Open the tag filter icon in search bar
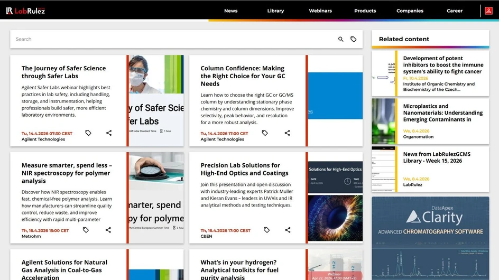This screenshot has height=280, width=499. [353, 39]
